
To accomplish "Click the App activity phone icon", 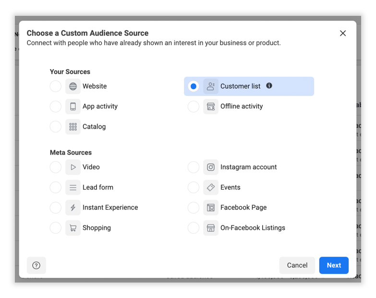I will (73, 107).
